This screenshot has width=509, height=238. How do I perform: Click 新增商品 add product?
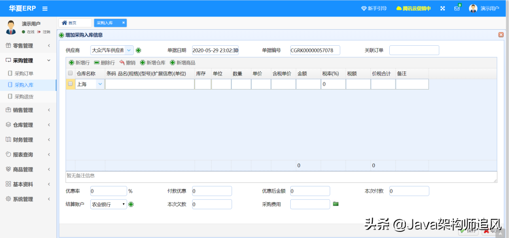pyautogui.click(x=182, y=63)
